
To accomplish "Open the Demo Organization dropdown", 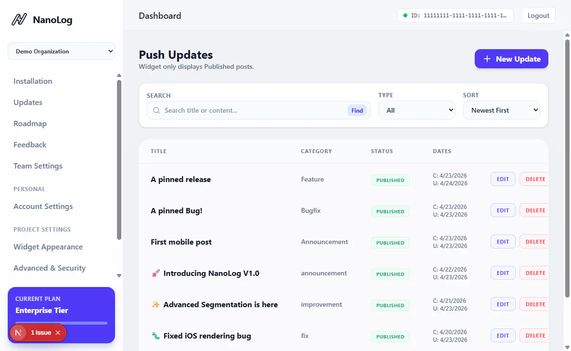I will click(61, 52).
